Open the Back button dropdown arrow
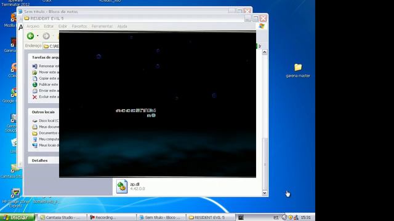394x221 pixels. tap(38, 36)
